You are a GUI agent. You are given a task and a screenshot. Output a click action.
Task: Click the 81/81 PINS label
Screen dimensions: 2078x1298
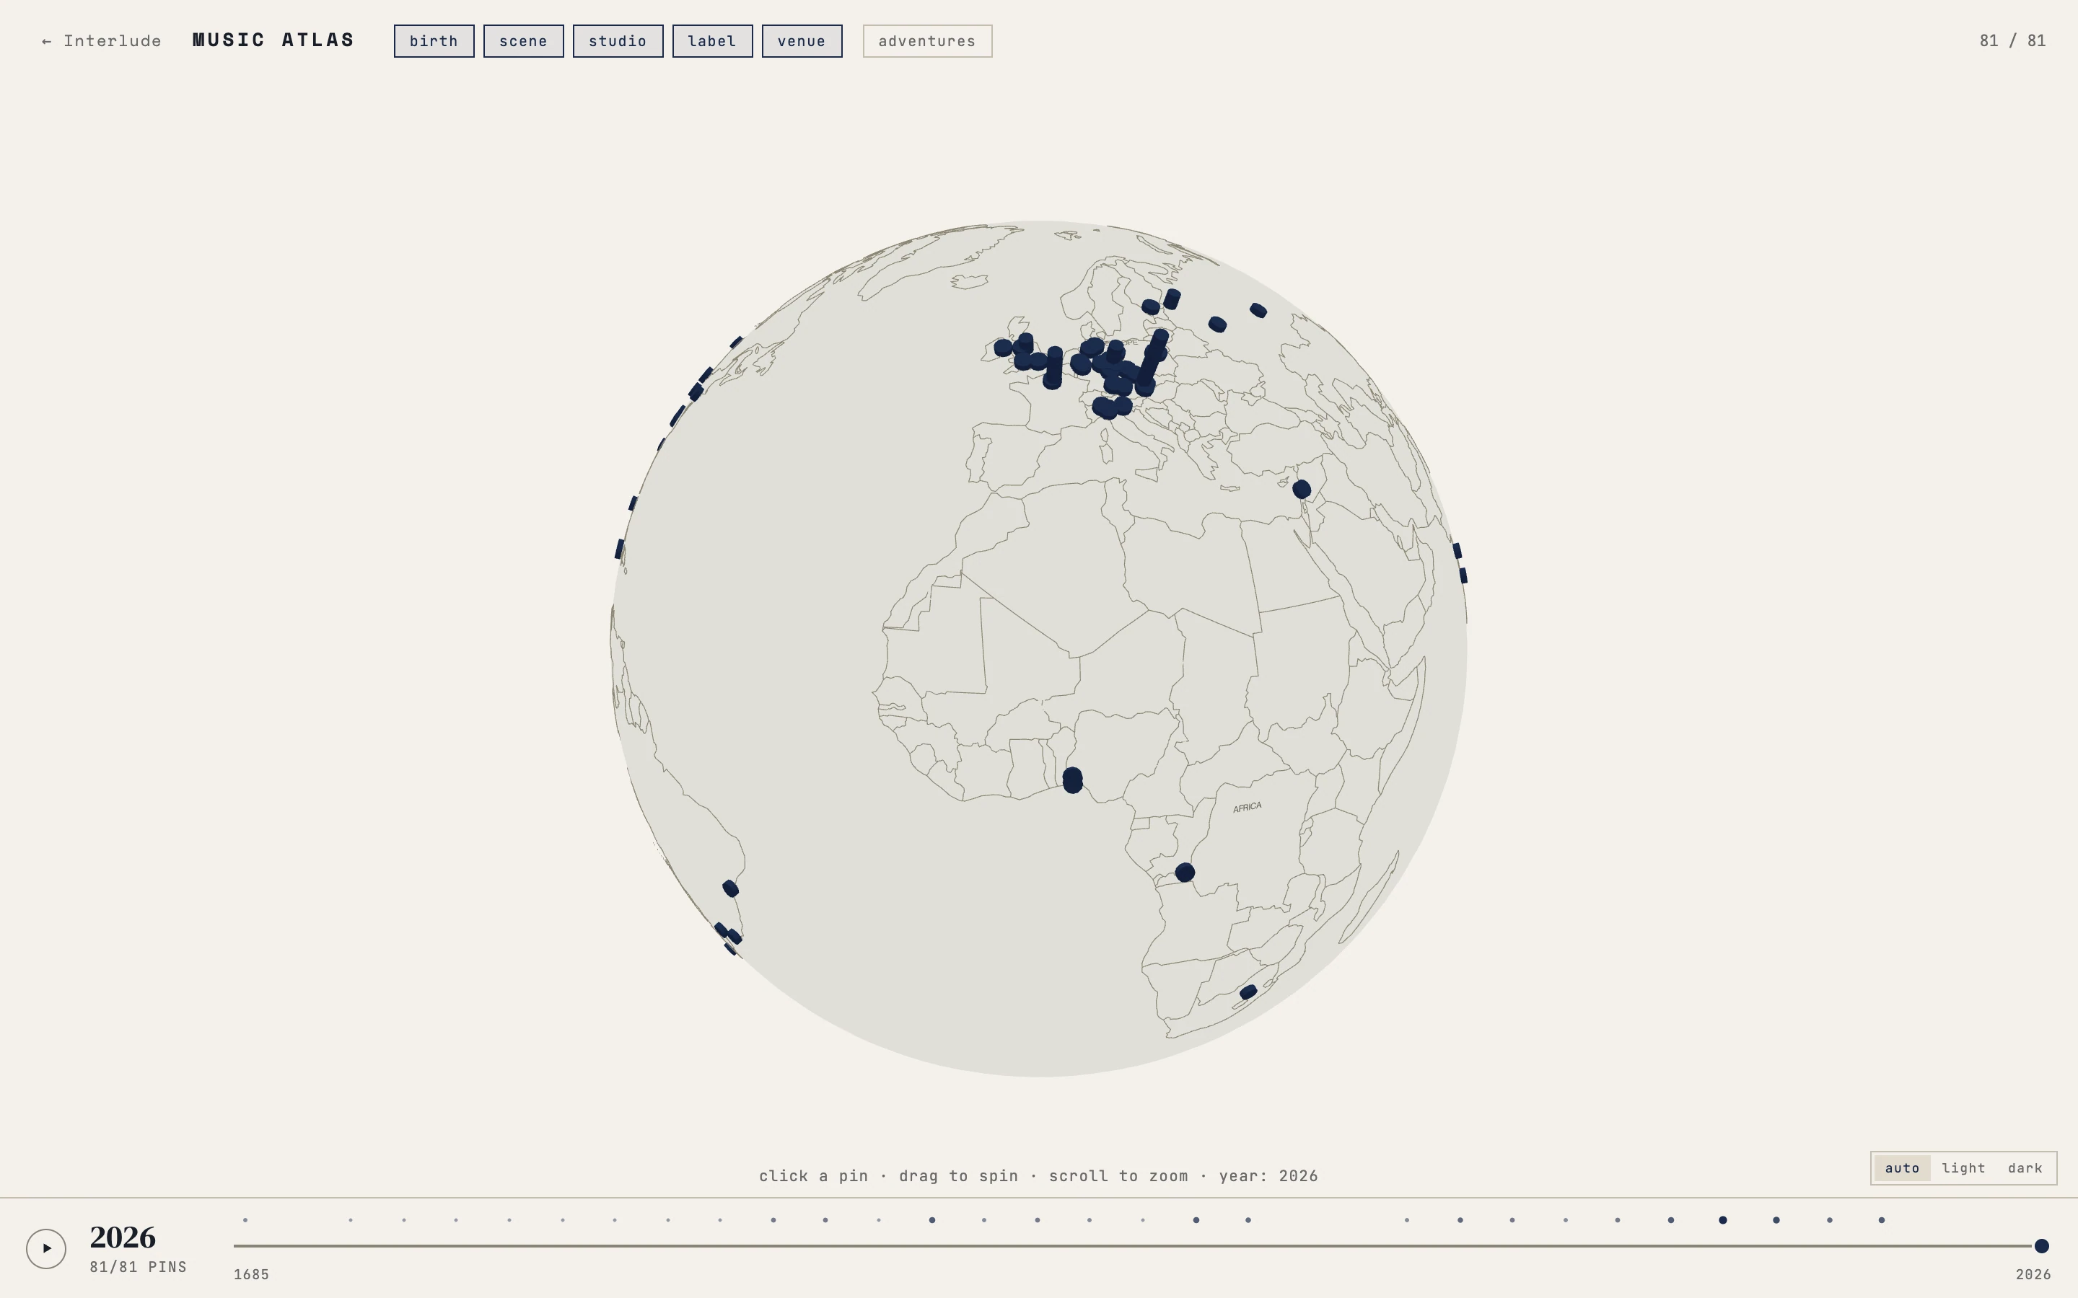point(139,1267)
